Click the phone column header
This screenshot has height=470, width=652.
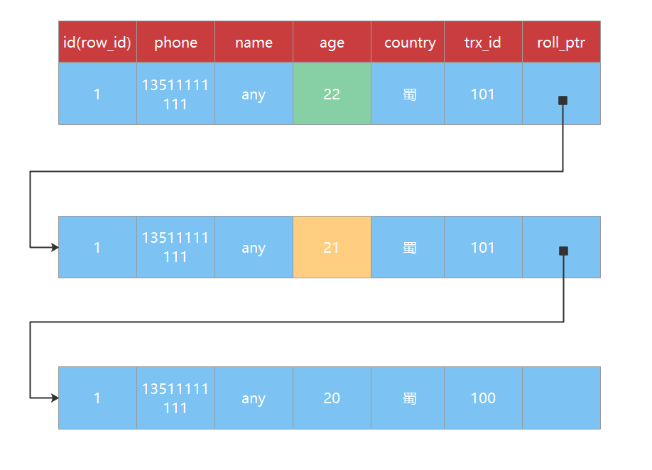[x=175, y=42]
